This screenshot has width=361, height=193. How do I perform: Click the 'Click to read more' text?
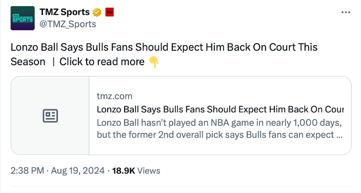pyautogui.click(x=102, y=62)
